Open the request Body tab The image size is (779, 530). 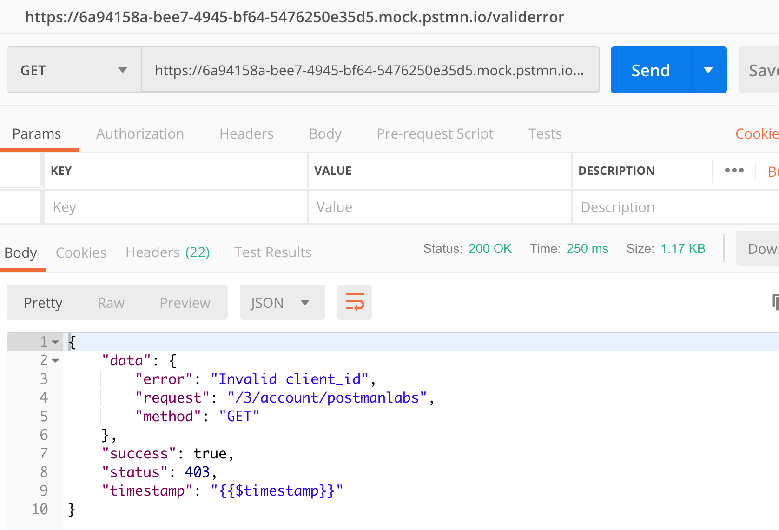pyautogui.click(x=325, y=134)
